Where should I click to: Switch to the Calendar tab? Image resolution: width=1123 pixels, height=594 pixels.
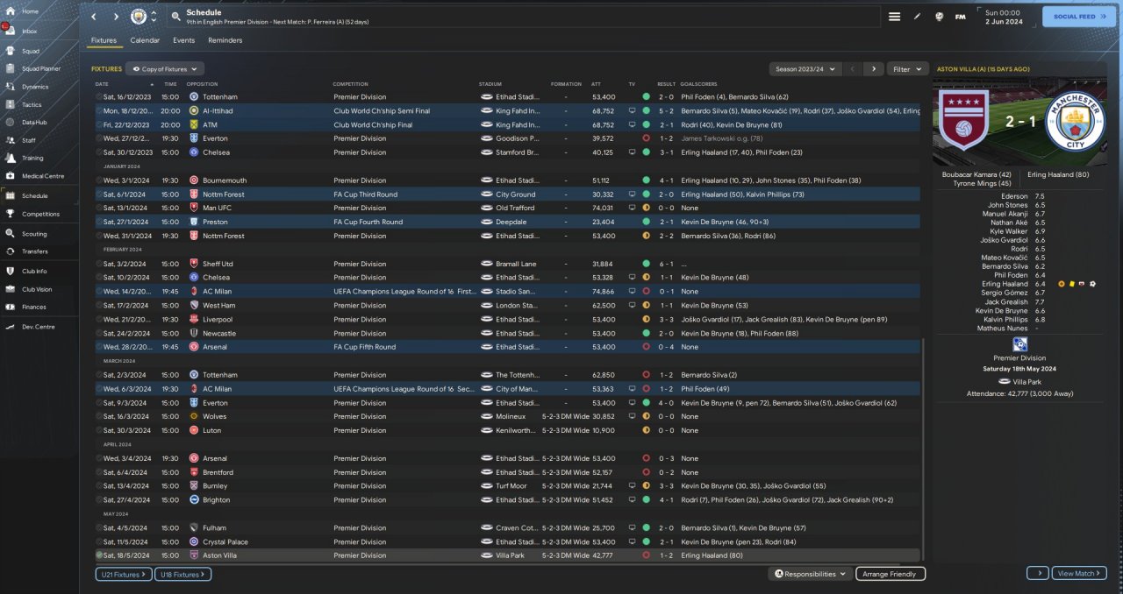coord(145,40)
